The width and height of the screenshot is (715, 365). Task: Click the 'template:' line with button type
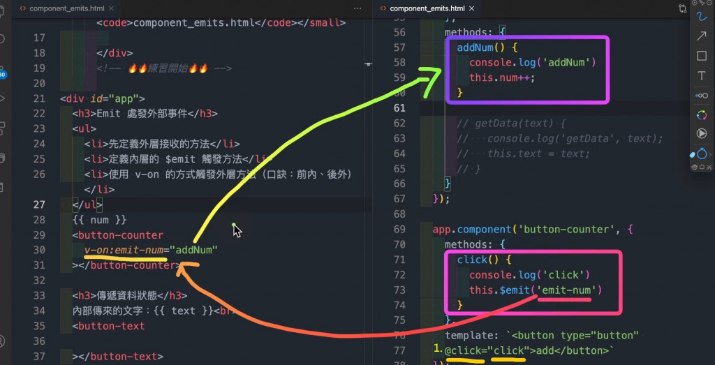pos(542,336)
